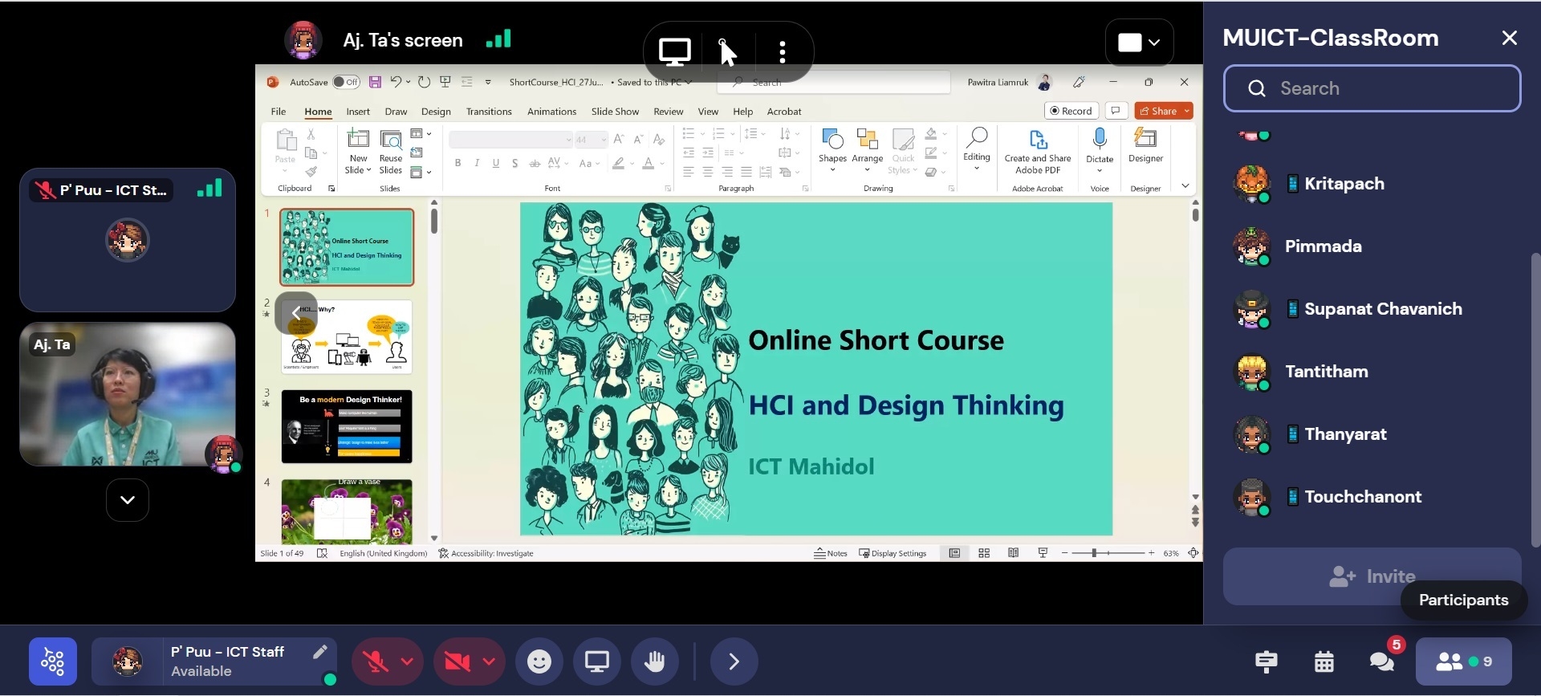Viewport: 1541px width, 696px height.
Task: Click the pencil icon to edit name
Action: pos(319,651)
